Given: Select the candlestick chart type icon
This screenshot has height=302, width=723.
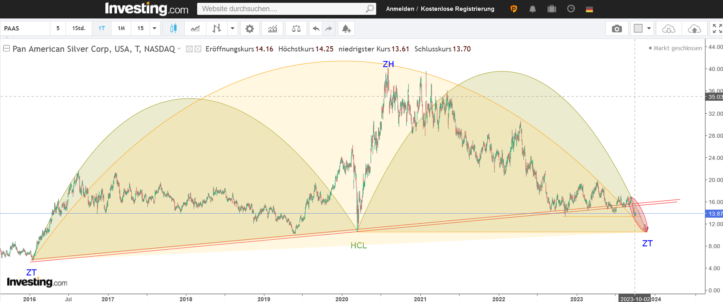Looking at the screenshot, I should point(173,29).
